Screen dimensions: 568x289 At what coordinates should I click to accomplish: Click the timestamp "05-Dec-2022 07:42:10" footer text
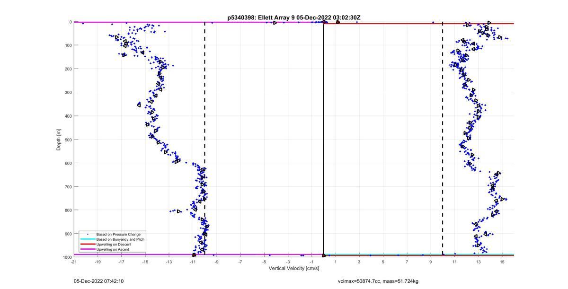(98, 281)
